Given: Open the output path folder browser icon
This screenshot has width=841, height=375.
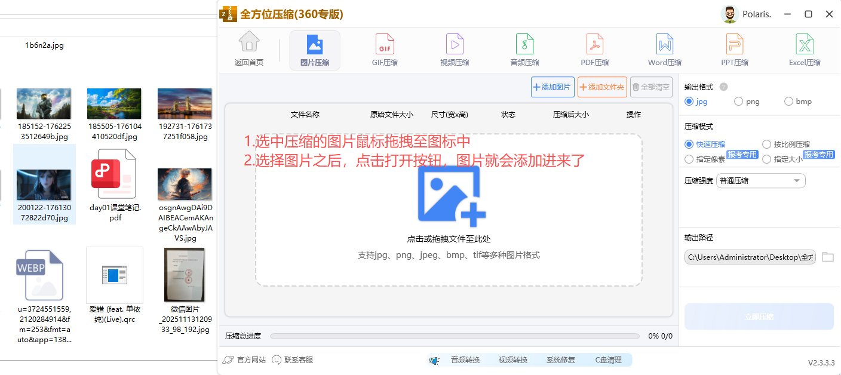Looking at the screenshot, I should [x=828, y=257].
